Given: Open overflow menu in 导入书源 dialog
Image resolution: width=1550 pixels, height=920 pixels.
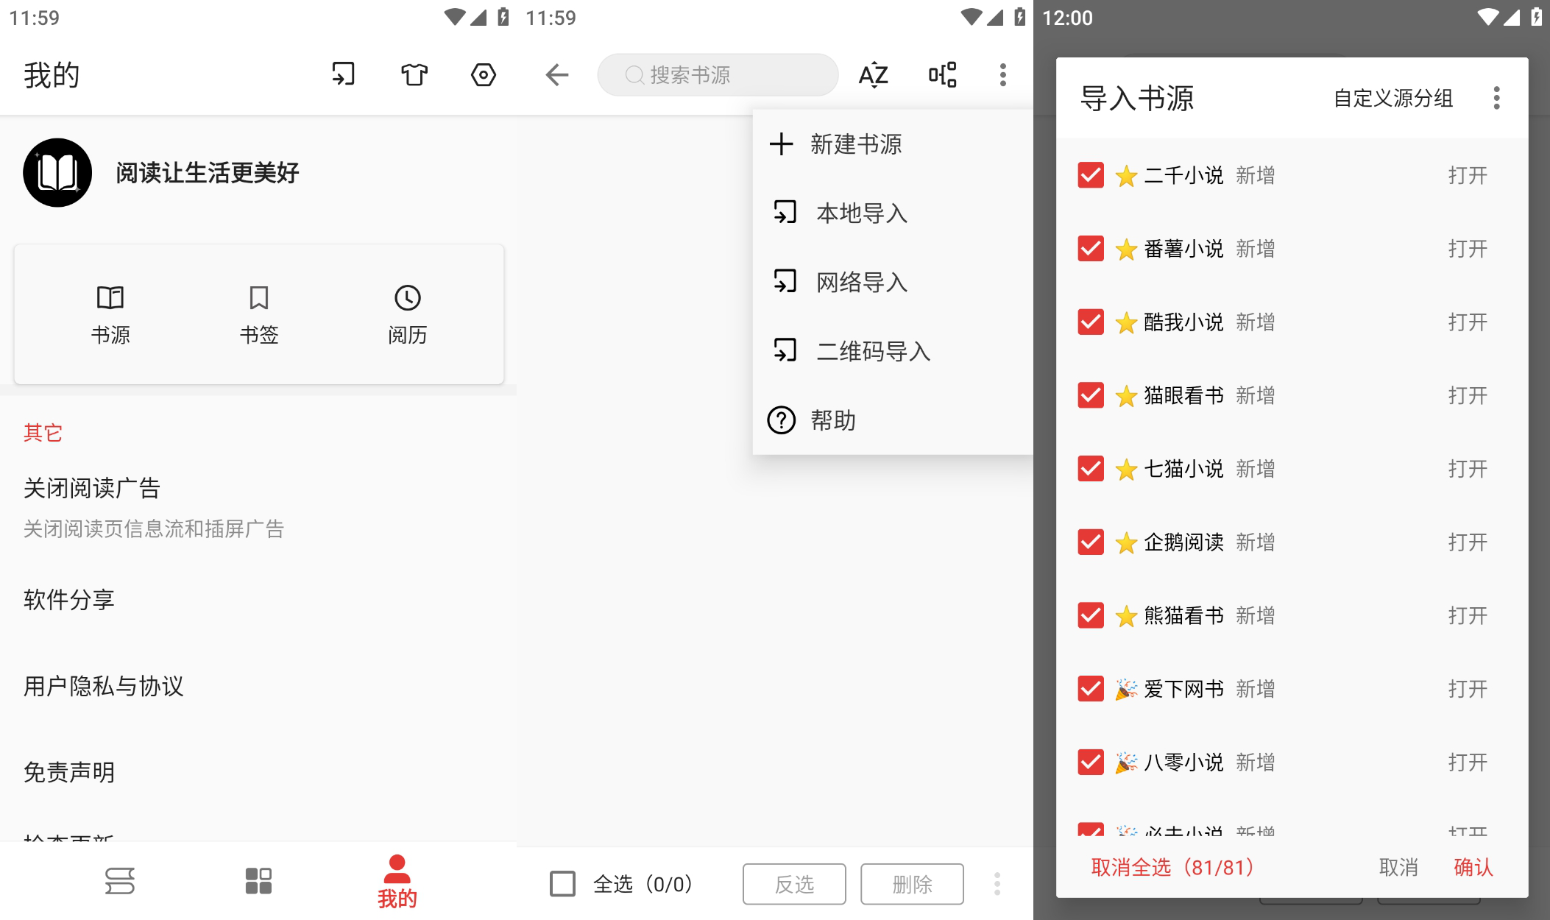Looking at the screenshot, I should coord(1496,98).
